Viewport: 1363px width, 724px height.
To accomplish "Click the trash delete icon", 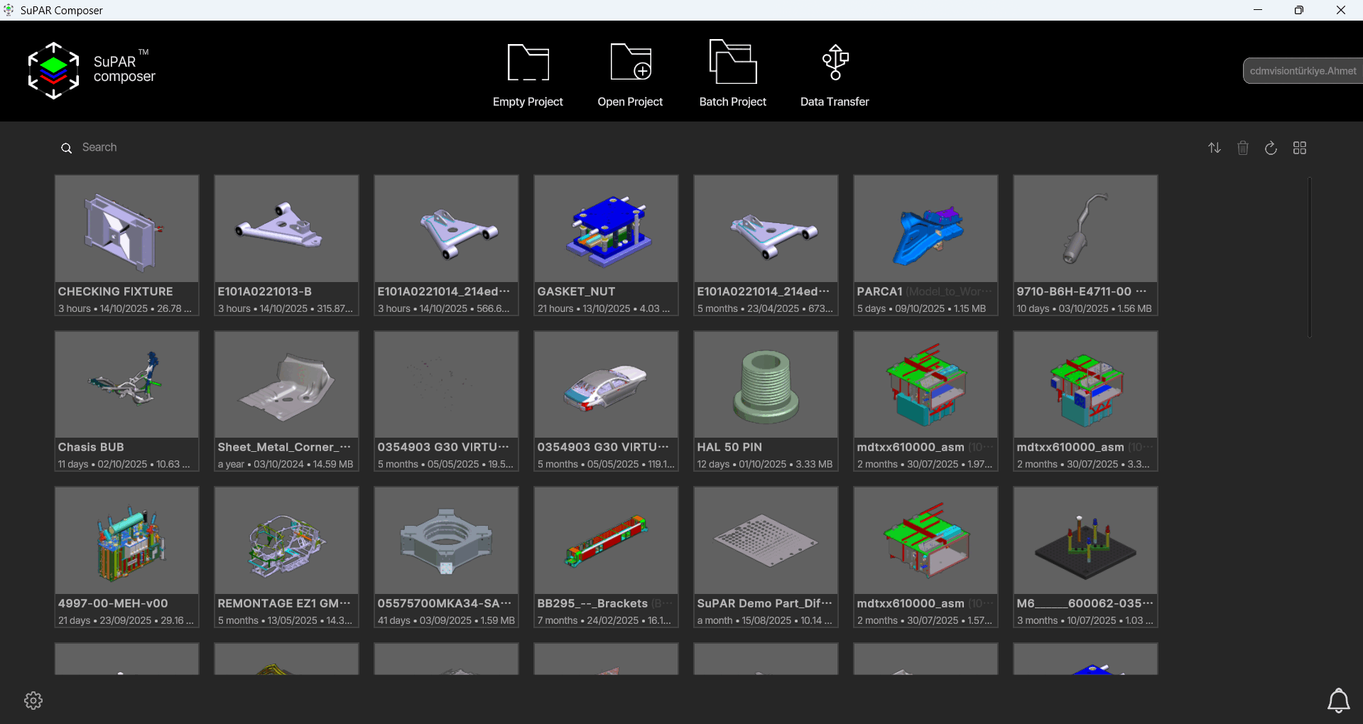I will click(1243, 148).
